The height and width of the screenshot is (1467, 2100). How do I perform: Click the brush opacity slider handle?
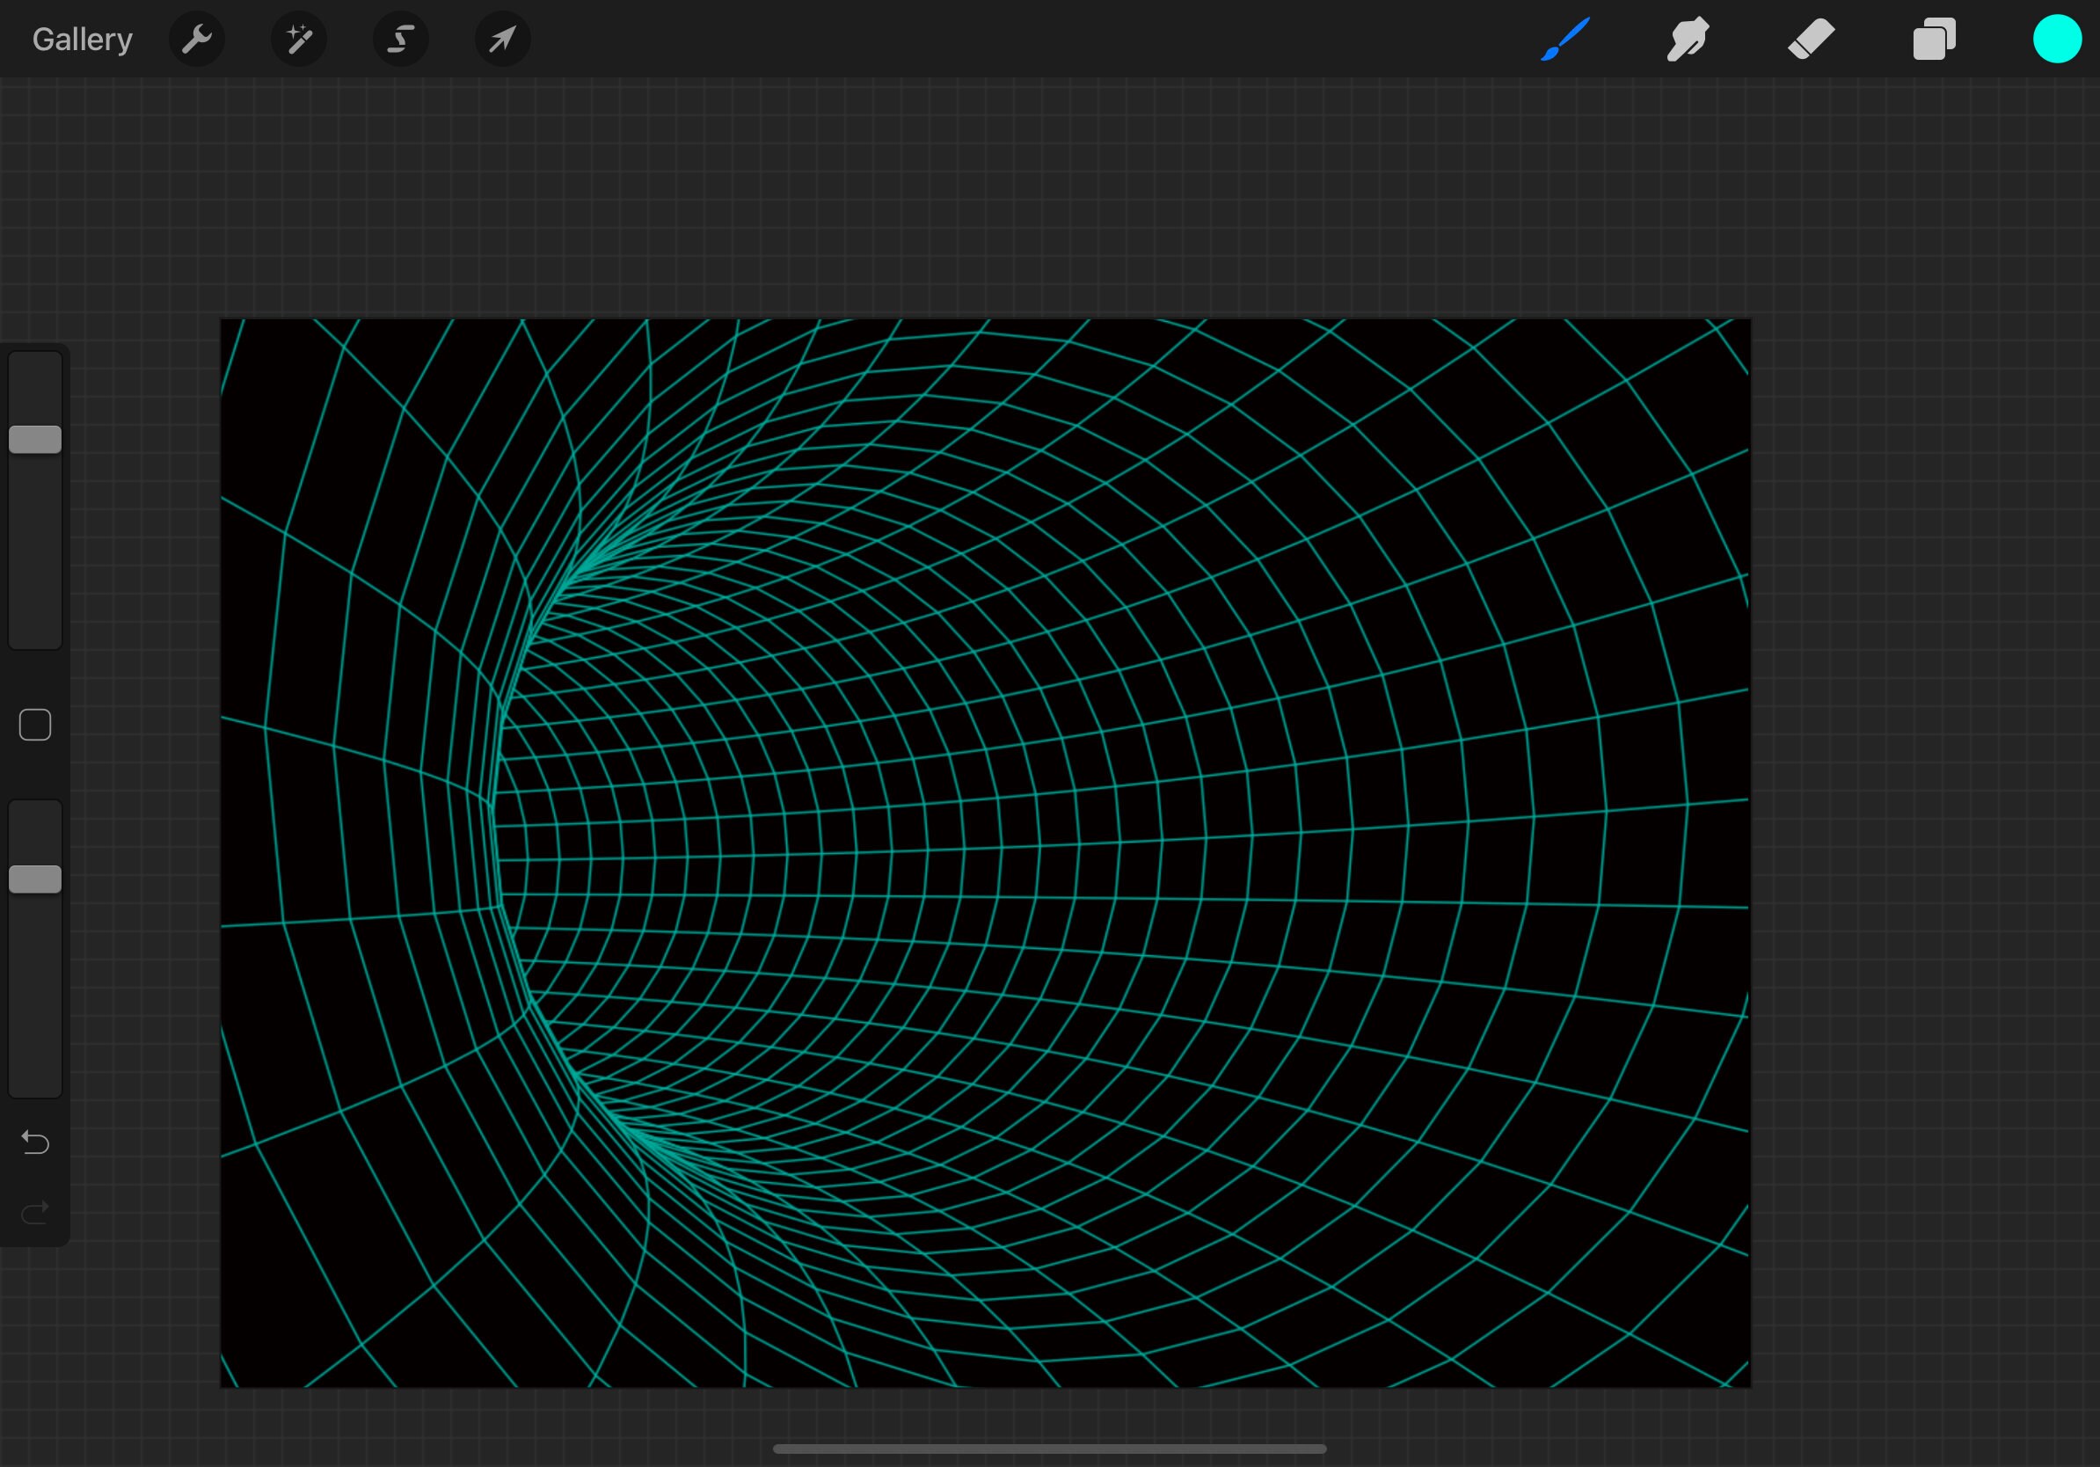click(x=35, y=879)
